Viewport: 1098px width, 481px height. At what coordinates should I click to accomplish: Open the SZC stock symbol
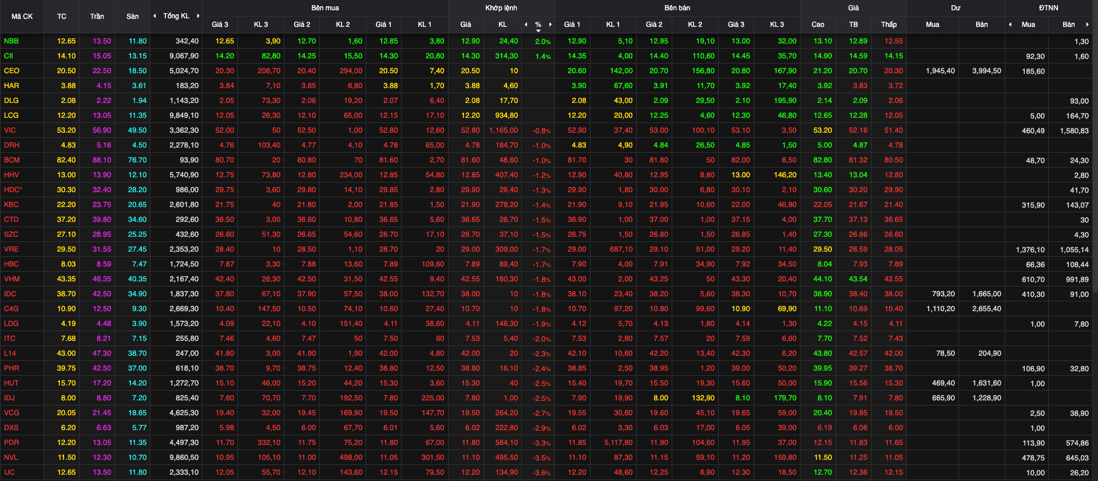[x=11, y=234]
